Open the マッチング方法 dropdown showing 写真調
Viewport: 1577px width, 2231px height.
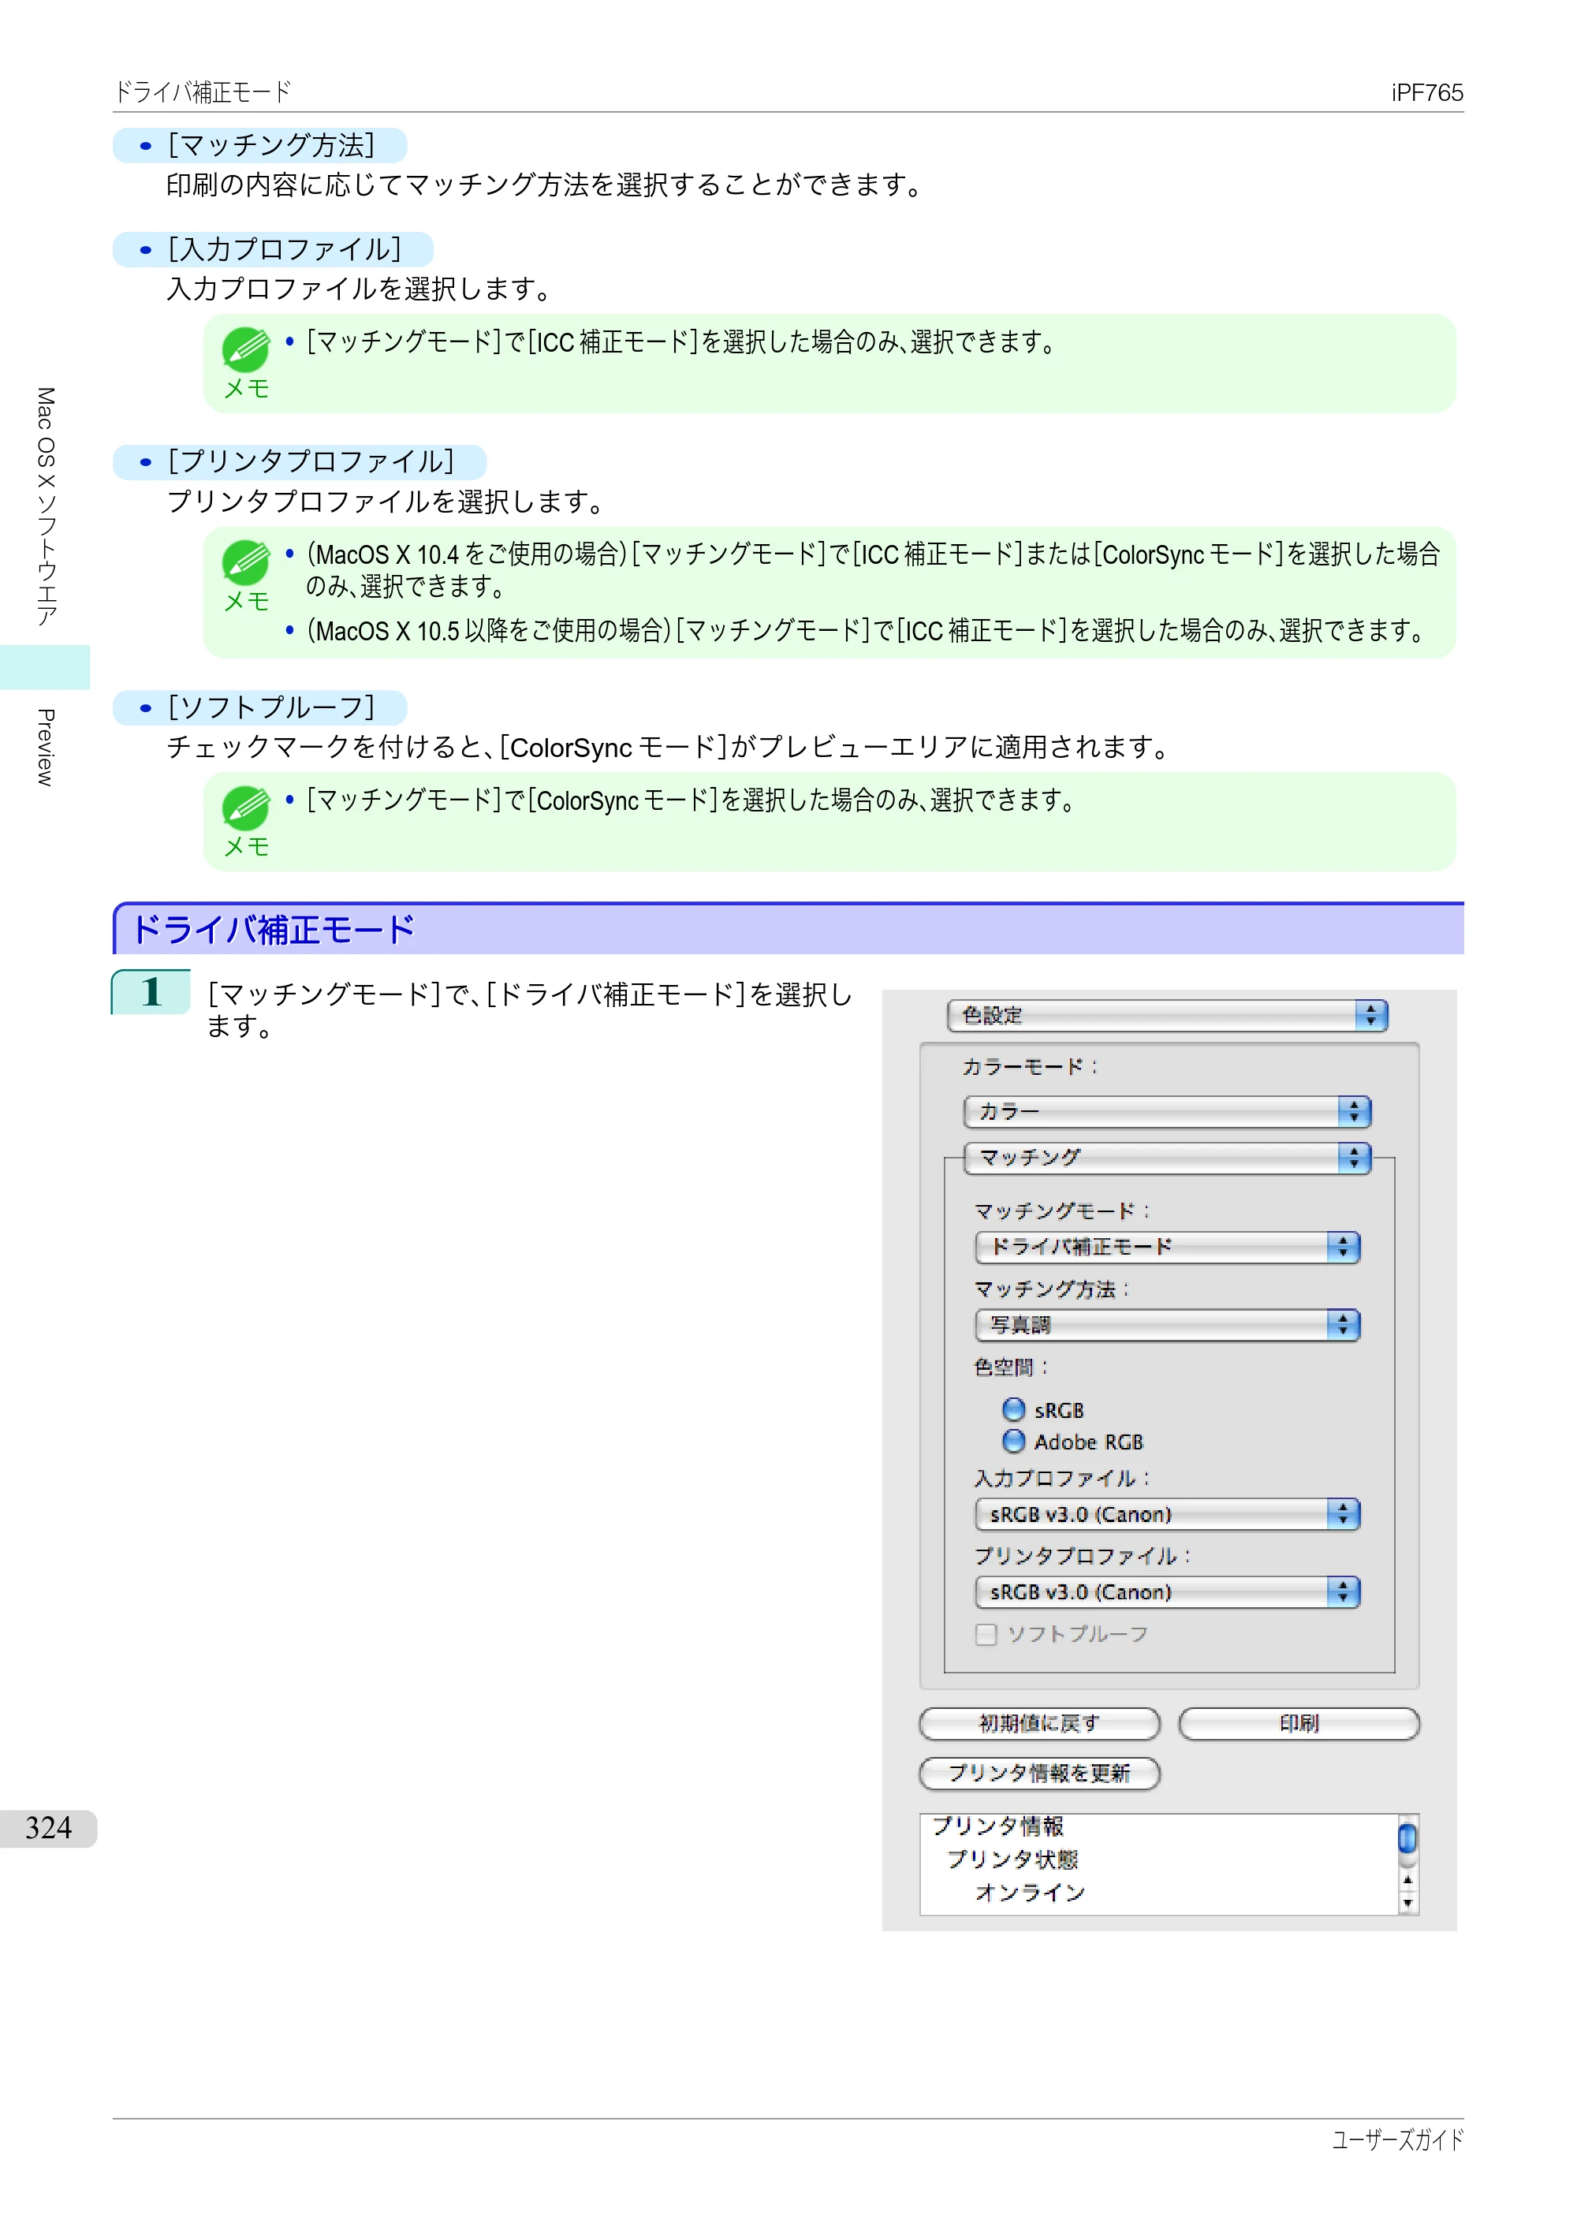point(1167,1324)
